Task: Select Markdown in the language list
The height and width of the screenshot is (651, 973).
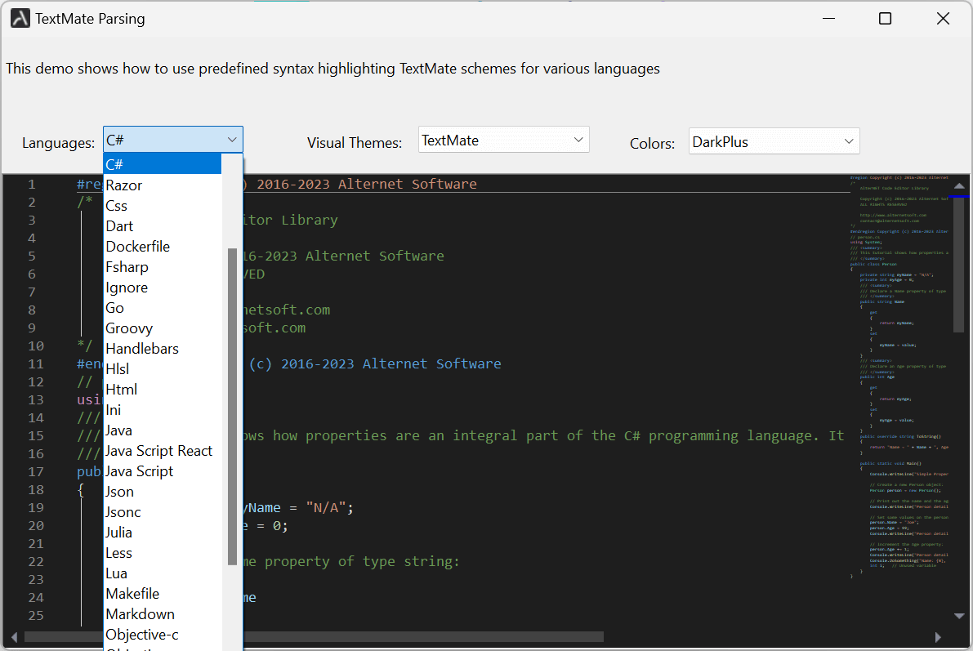Action: pyautogui.click(x=163, y=614)
